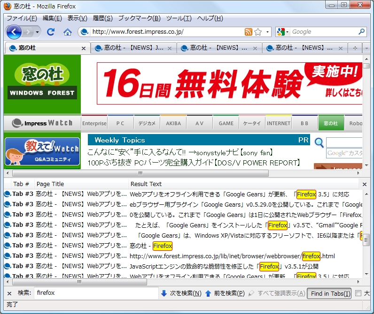Image resolution: width=374 pixels, height=314 pixels.
Task: Open the 表示(V) menu
Action: tap(77, 18)
